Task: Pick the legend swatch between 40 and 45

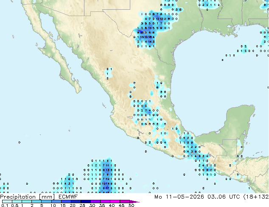Action: tap(115, 202)
